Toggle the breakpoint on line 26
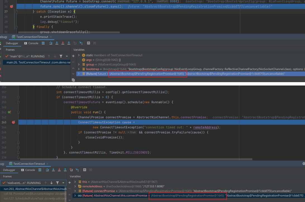Viewport: 305px width, 202px height. pyautogui.click(x=11, y=6)
